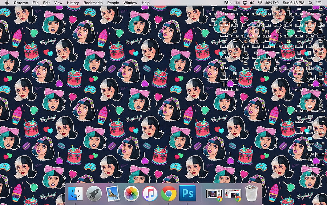Open the History menu
Screen dimensions: 327x205
tap(73, 3)
